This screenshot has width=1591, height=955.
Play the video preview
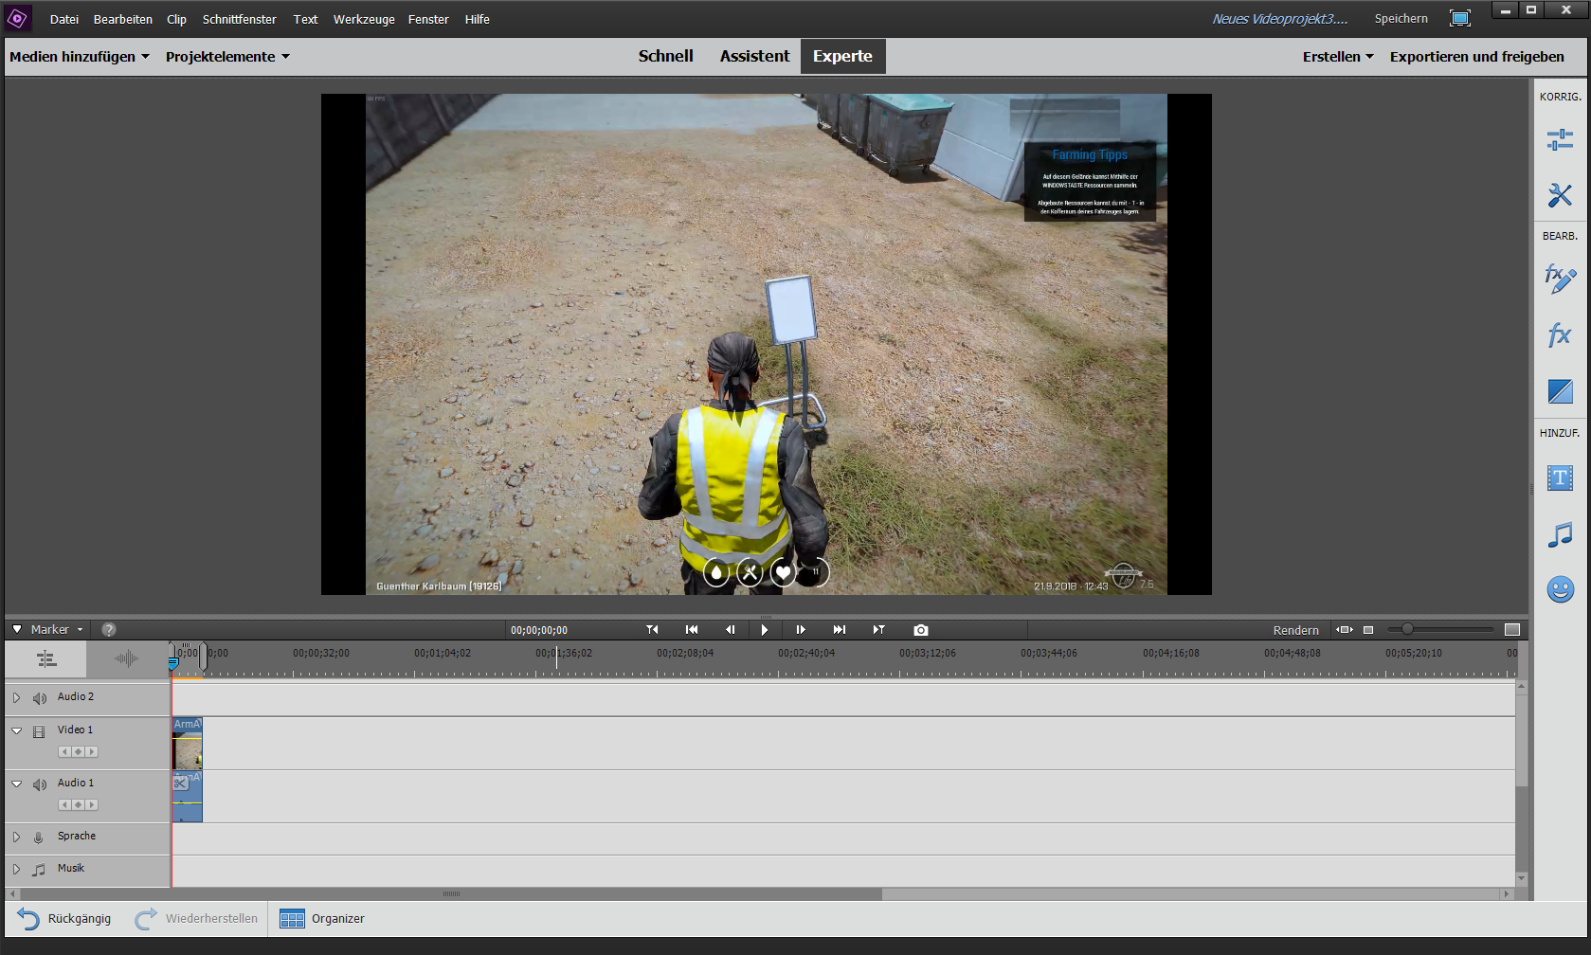click(765, 630)
